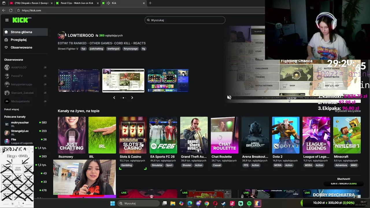Open tab actions menu icon in browser corner
Image resolution: width=370 pixels, height=208 pixels.
tap(4, 3)
